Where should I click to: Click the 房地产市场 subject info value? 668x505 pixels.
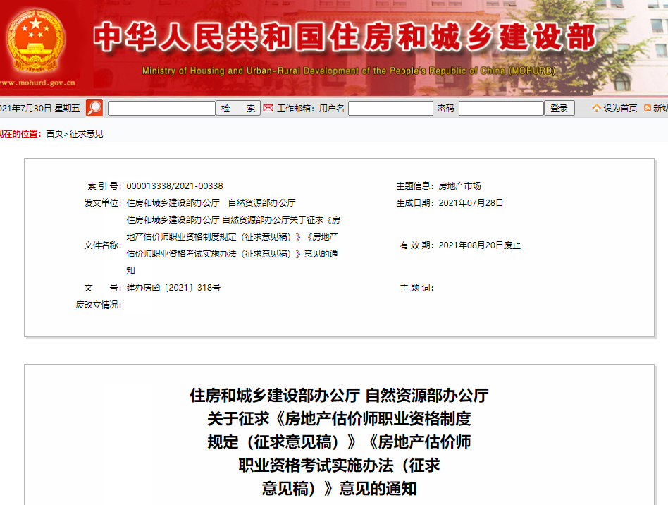click(x=459, y=186)
